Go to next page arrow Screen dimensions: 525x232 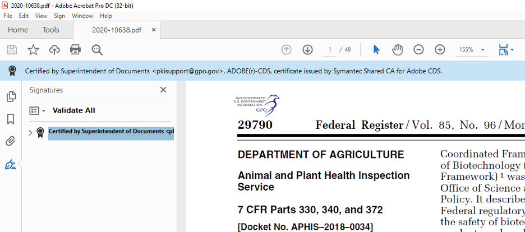click(x=307, y=50)
